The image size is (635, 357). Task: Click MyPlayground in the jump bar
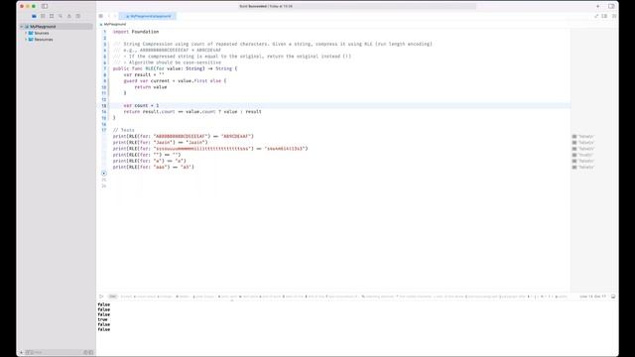(x=115, y=24)
